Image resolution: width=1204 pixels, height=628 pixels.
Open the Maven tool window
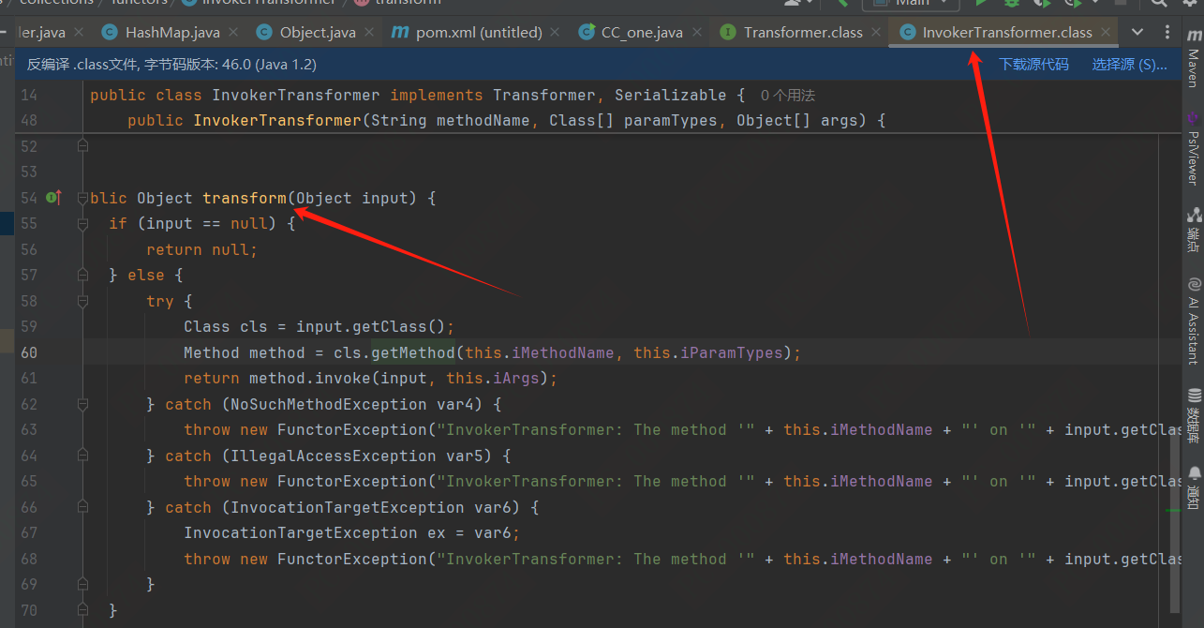point(1193,56)
